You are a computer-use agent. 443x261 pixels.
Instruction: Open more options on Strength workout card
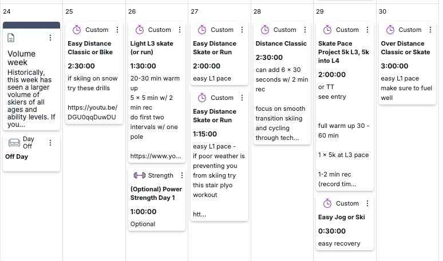(x=181, y=175)
